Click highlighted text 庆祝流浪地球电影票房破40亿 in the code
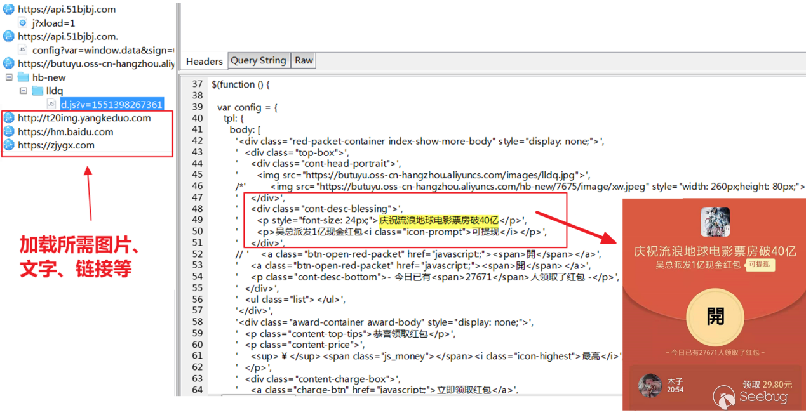The height and width of the screenshot is (415, 806). 439,220
